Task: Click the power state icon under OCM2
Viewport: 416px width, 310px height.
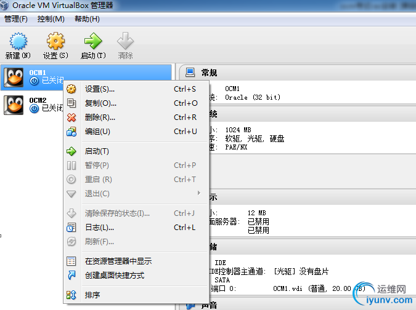Action: pyautogui.click(x=35, y=108)
